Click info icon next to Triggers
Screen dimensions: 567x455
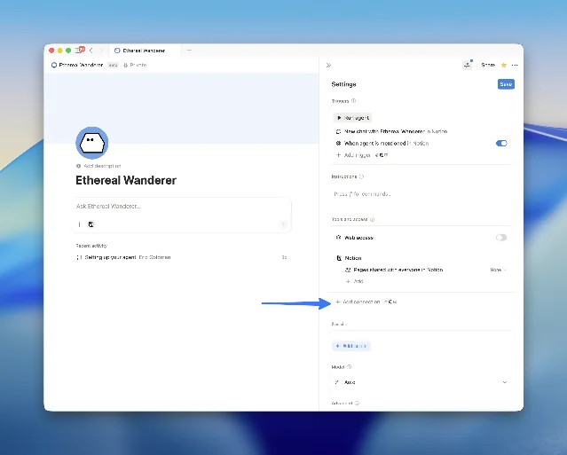(354, 101)
